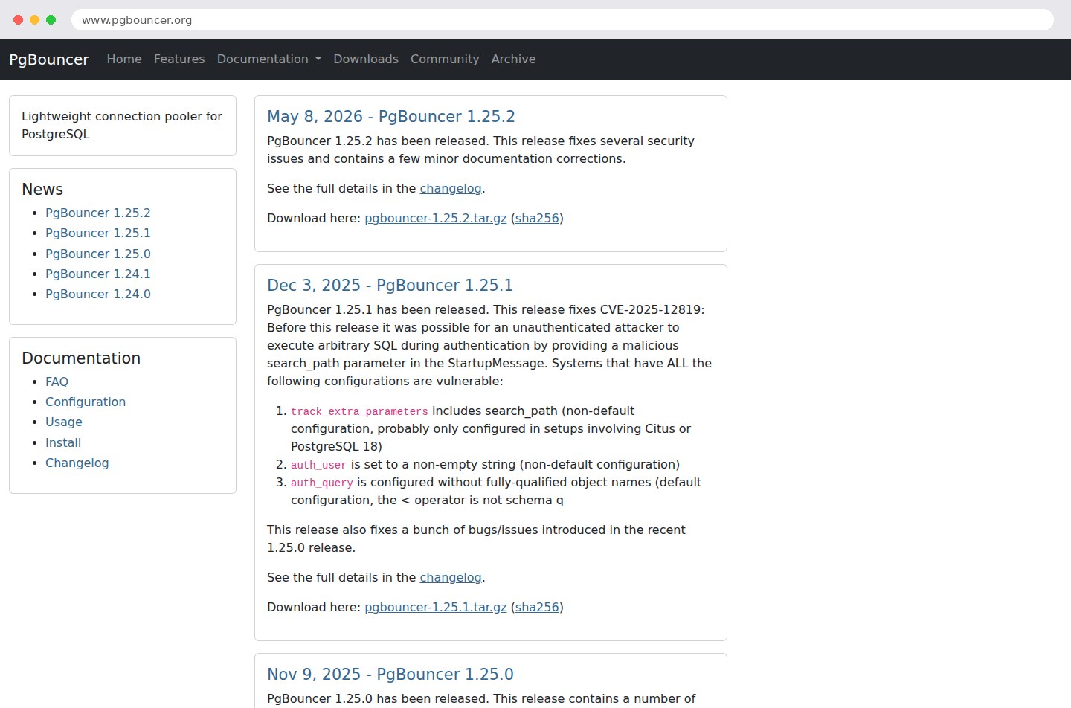Open the Downloads page
Screen dimensions: 1071x708
point(366,59)
